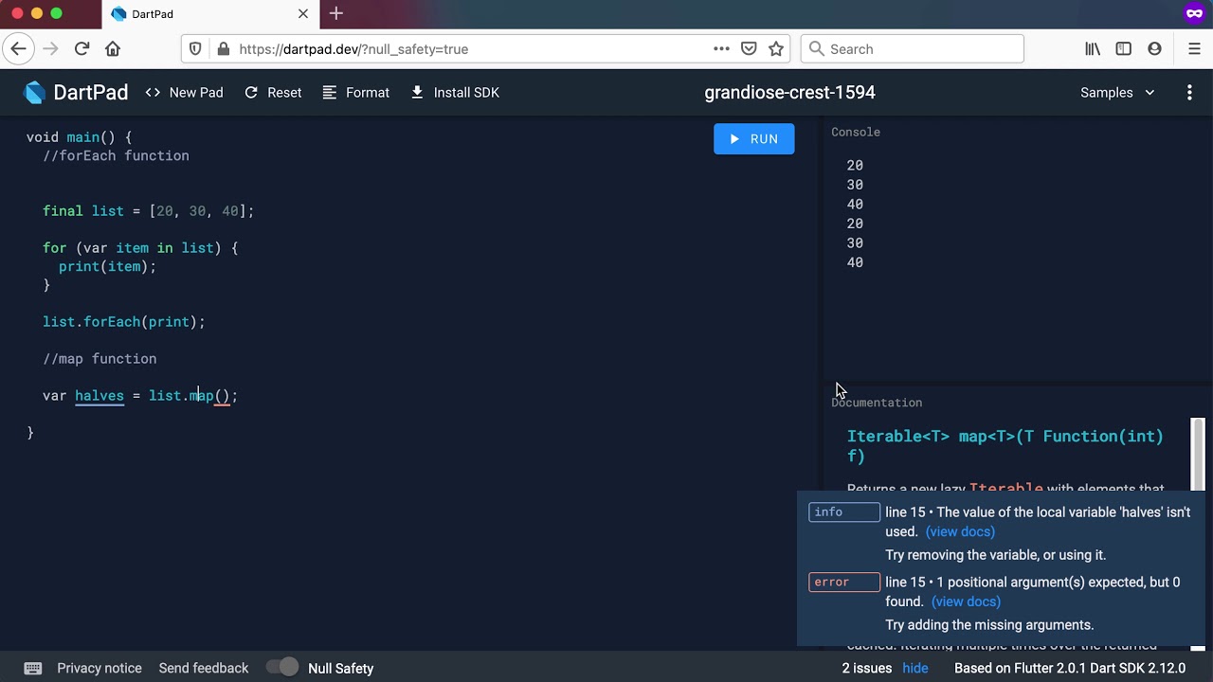Click the Flutter and Dart SDK version text
Image resolution: width=1213 pixels, height=682 pixels.
(1070, 668)
